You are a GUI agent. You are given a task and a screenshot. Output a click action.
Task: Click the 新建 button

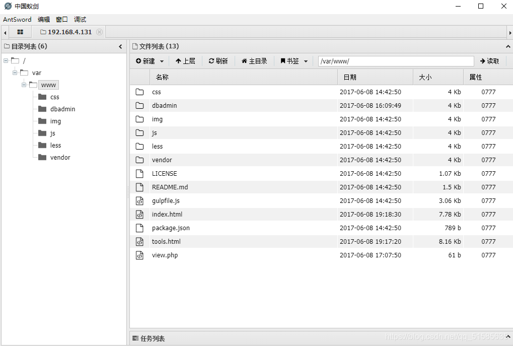pos(145,61)
